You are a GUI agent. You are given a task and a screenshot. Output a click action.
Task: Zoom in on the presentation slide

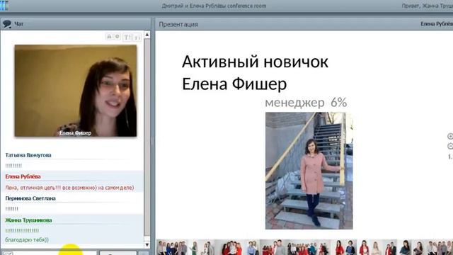(x=450, y=136)
